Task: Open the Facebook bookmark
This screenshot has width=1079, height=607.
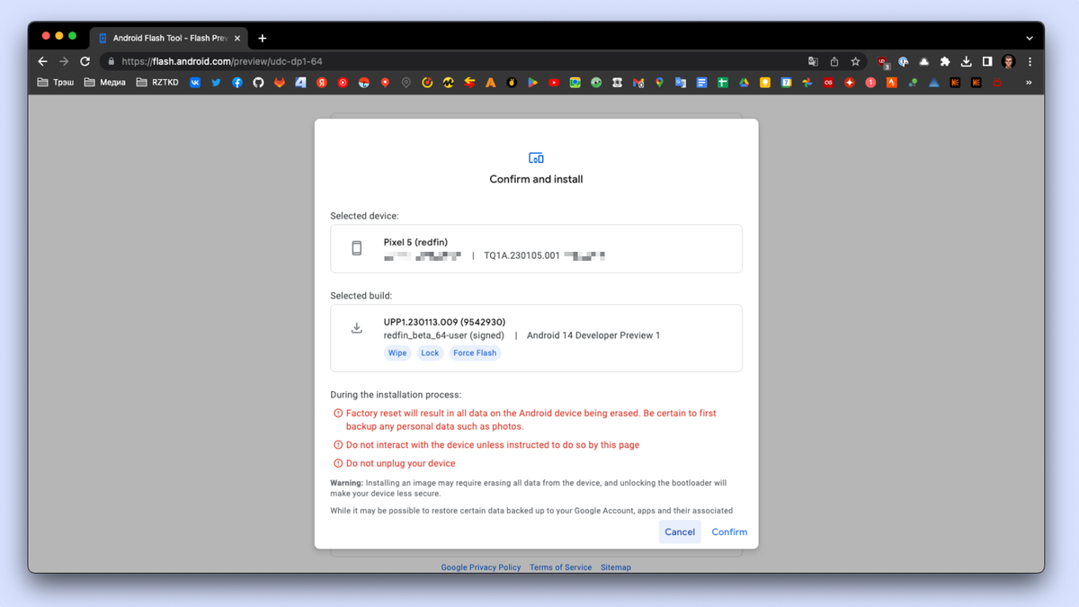Action: click(237, 82)
